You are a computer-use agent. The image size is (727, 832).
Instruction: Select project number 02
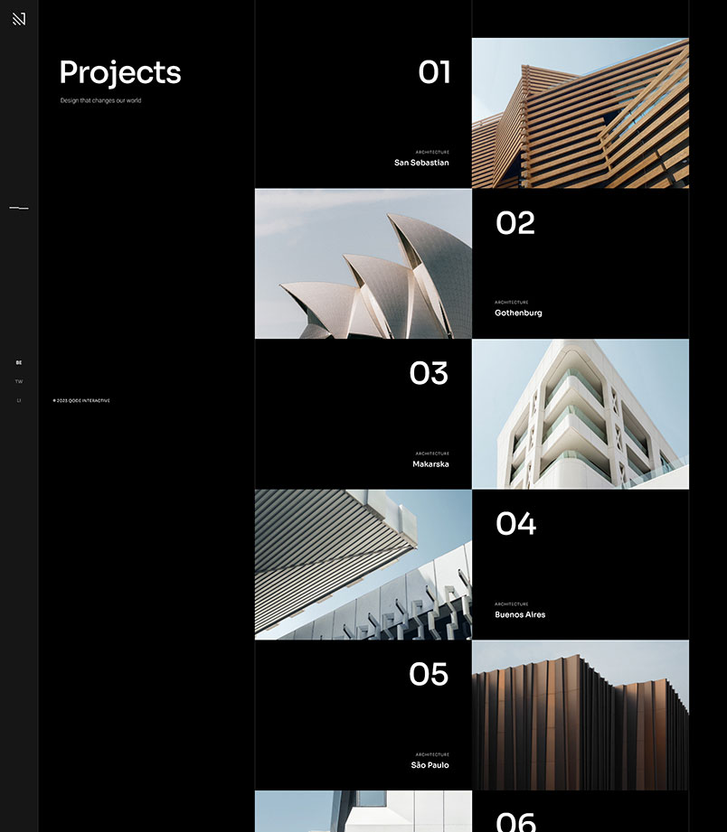click(x=515, y=223)
